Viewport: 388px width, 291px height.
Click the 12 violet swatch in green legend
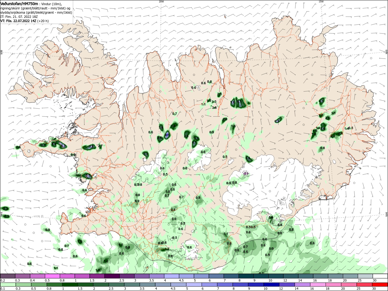286,285
